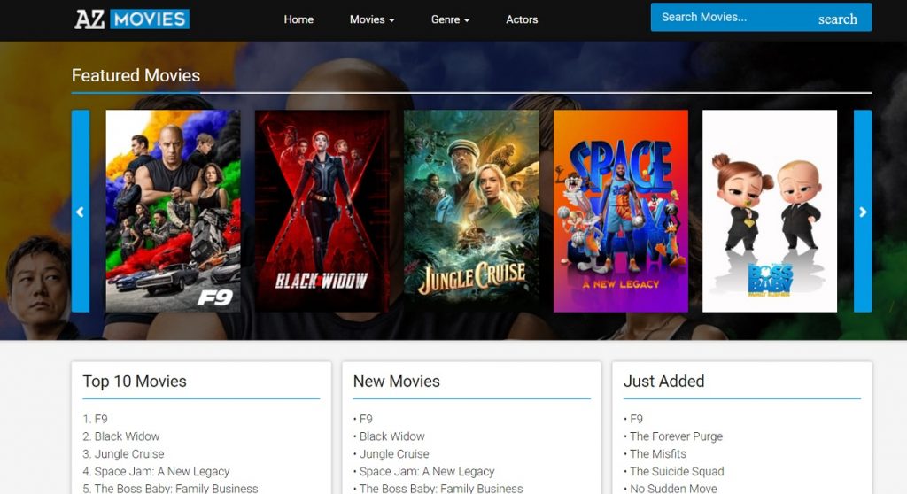Click the AZ Movies logo
Screen dimensions: 907x494
point(132,19)
